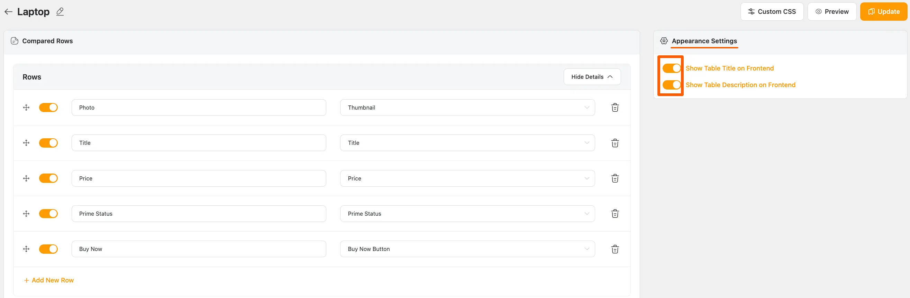Disable the Prime Status row toggle
This screenshot has height=298, width=910.
click(48, 214)
